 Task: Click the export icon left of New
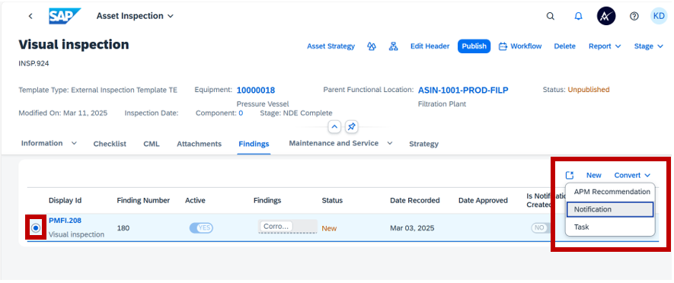(x=570, y=175)
